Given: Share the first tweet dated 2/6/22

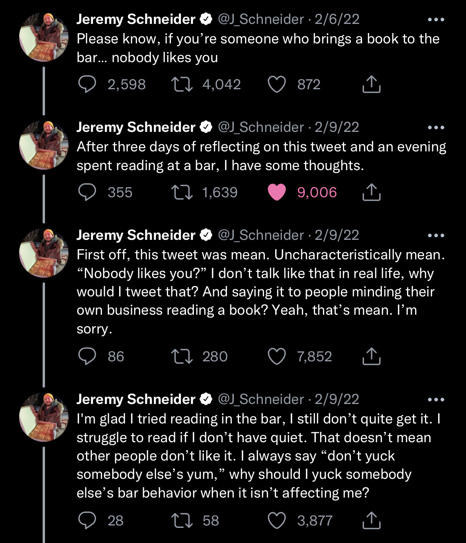Looking at the screenshot, I should point(371,84).
